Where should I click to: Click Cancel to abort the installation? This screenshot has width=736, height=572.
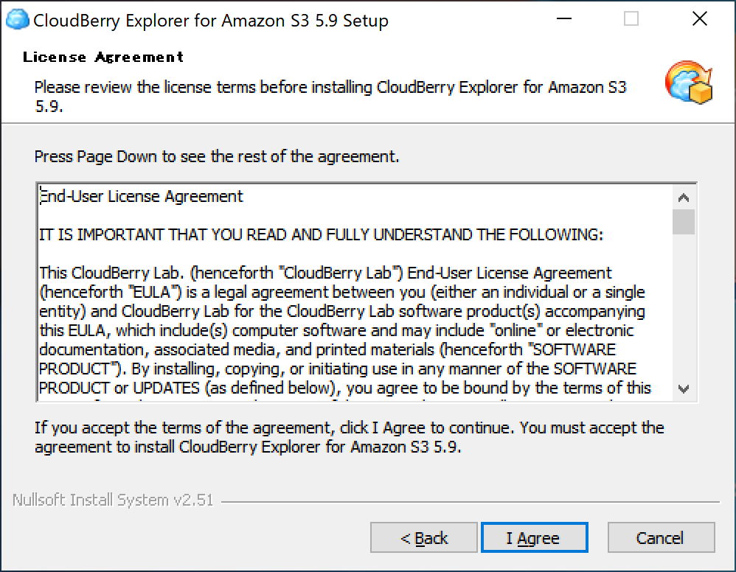pos(661,537)
